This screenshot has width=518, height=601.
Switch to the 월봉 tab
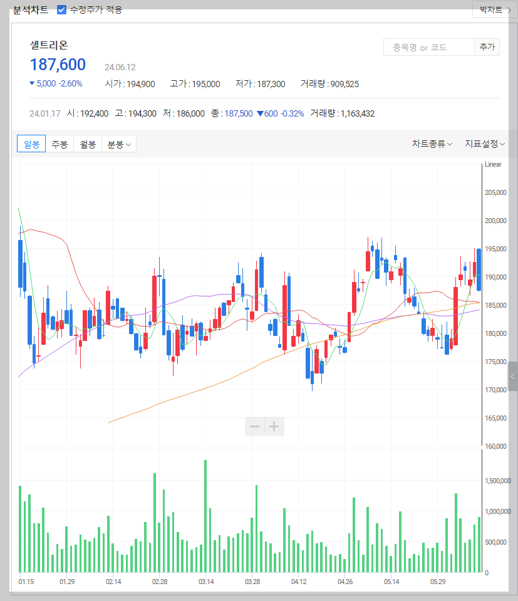pos(88,144)
